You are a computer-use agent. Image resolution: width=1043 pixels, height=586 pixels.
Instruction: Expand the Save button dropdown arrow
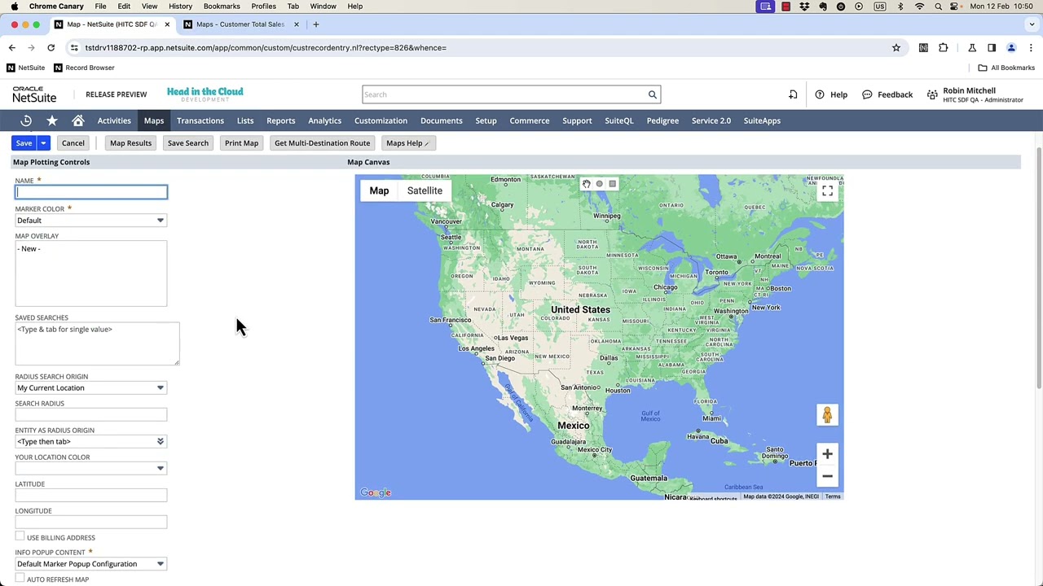coord(43,143)
